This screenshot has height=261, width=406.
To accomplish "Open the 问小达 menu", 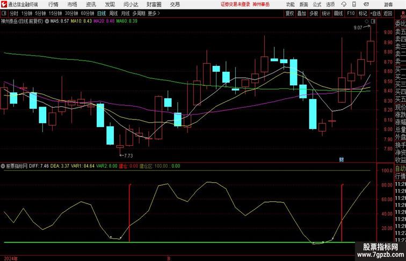I will tap(130, 4).
